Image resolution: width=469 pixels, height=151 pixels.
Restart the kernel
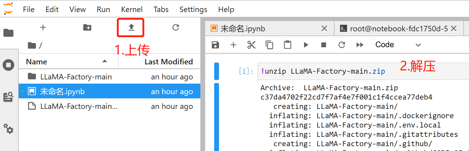click(342, 45)
